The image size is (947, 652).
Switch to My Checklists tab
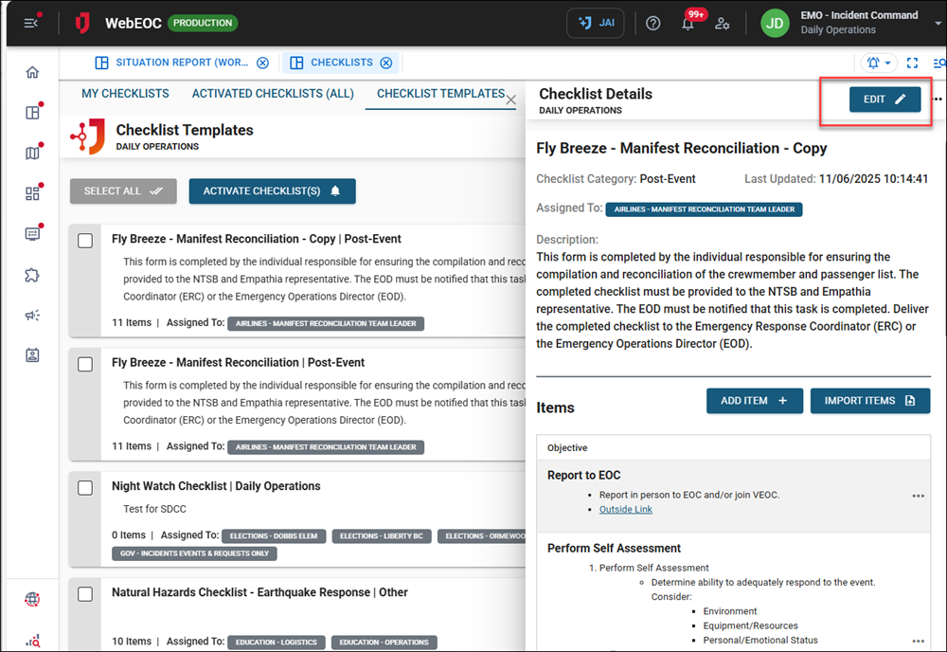coord(125,94)
